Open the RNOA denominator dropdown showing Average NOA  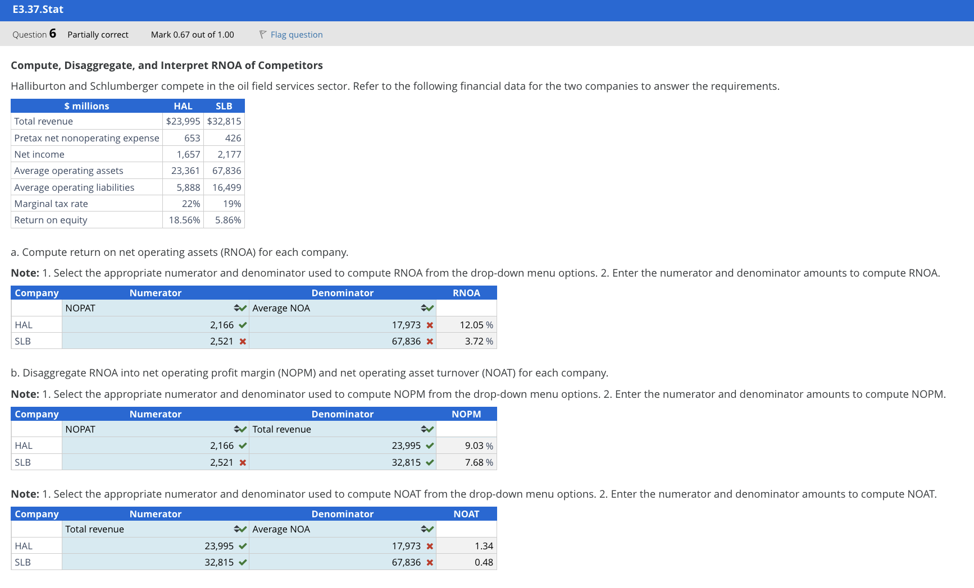coord(343,308)
